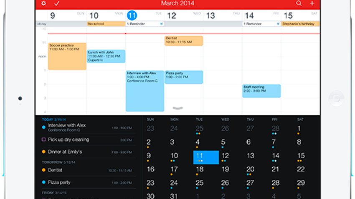The width and height of the screenshot is (355, 199).
Task: Tap the checkmark reminders icon
Action: [x=57, y=3]
